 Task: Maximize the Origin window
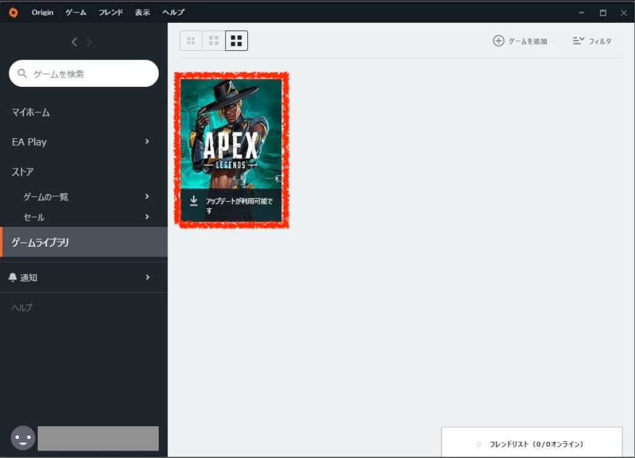[603, 12]
